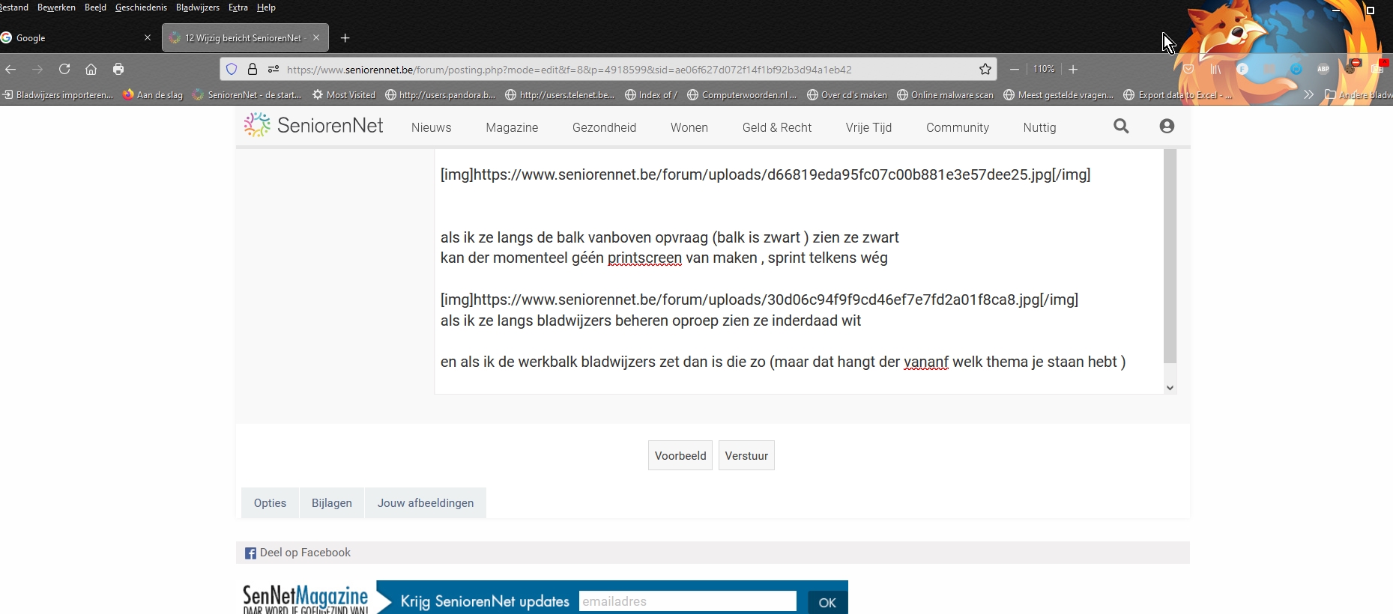Go forward with the browser arrow
This screenshot has height=614, width=1393.
coord(37,69)
